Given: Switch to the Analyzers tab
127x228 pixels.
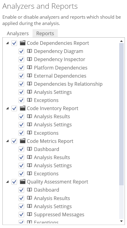Looking at the screenshot, I should [17, 33].
